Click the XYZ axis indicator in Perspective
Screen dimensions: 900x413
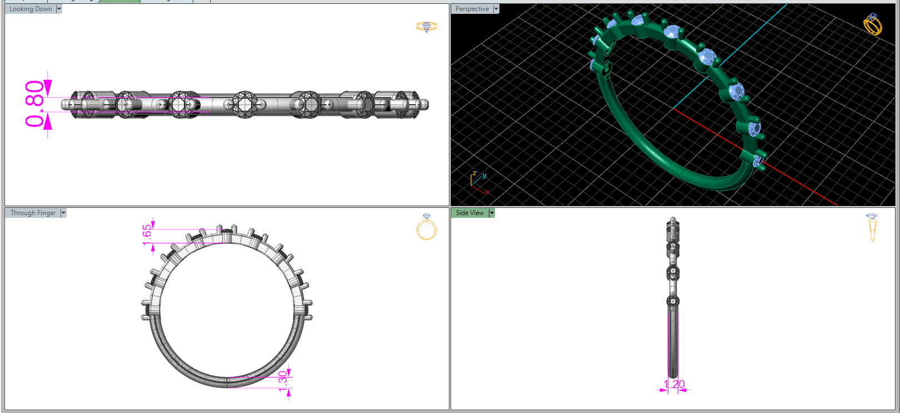pos(479,182)
